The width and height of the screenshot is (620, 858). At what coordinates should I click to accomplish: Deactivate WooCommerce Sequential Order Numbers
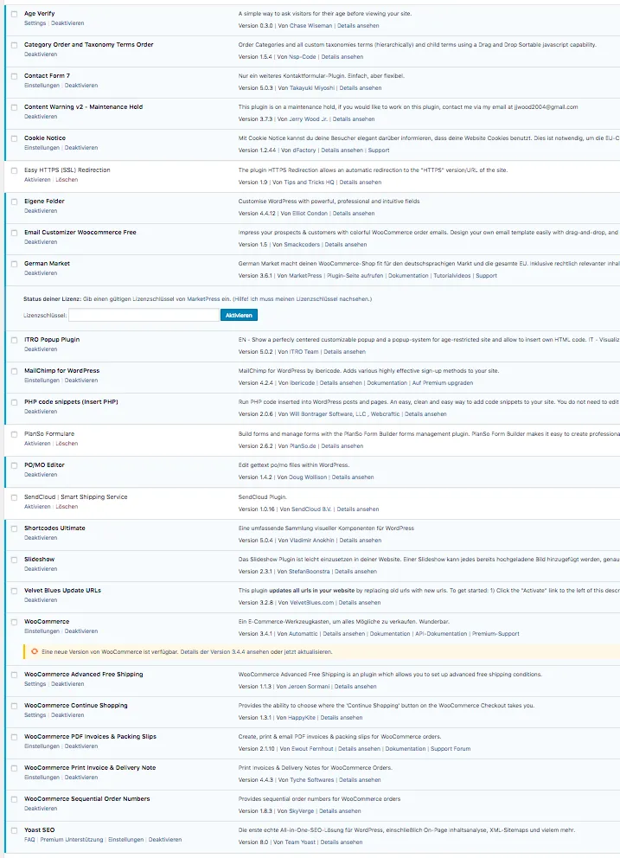(41, 809)
